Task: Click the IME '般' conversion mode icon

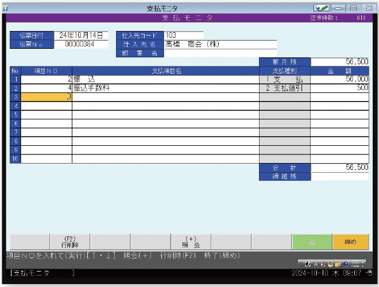Action: tap(323, 263)
